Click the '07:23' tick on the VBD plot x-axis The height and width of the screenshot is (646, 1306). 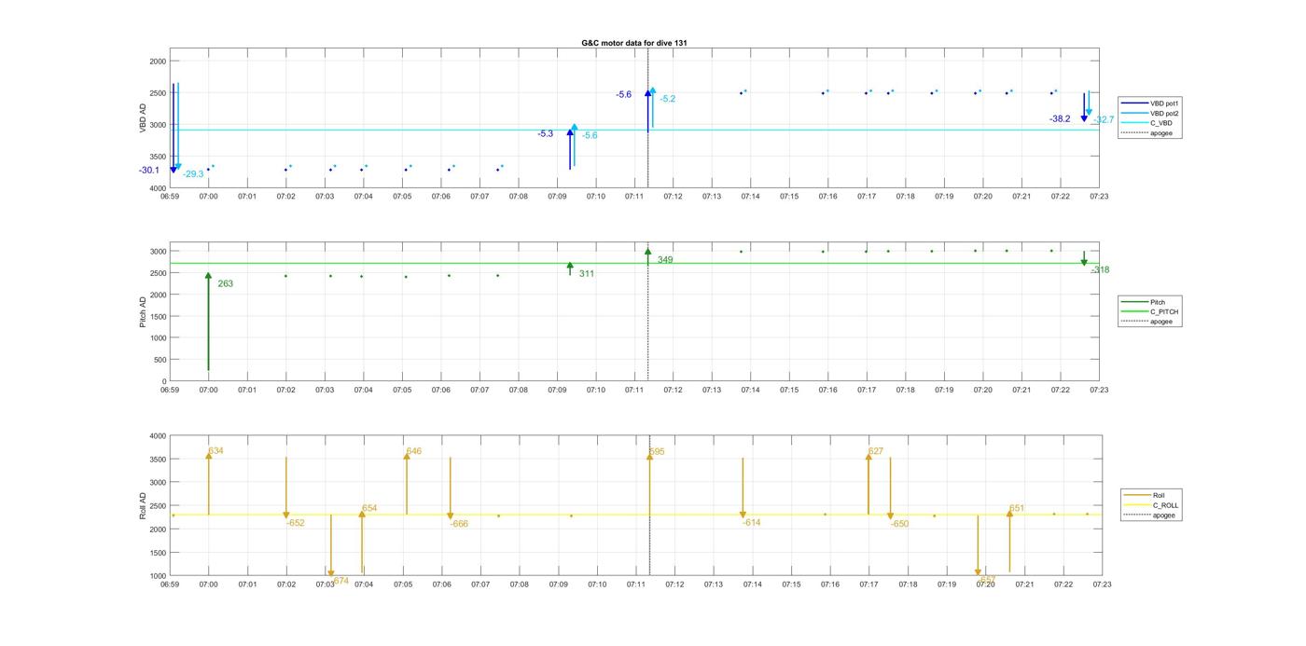tap(1099, 197)
